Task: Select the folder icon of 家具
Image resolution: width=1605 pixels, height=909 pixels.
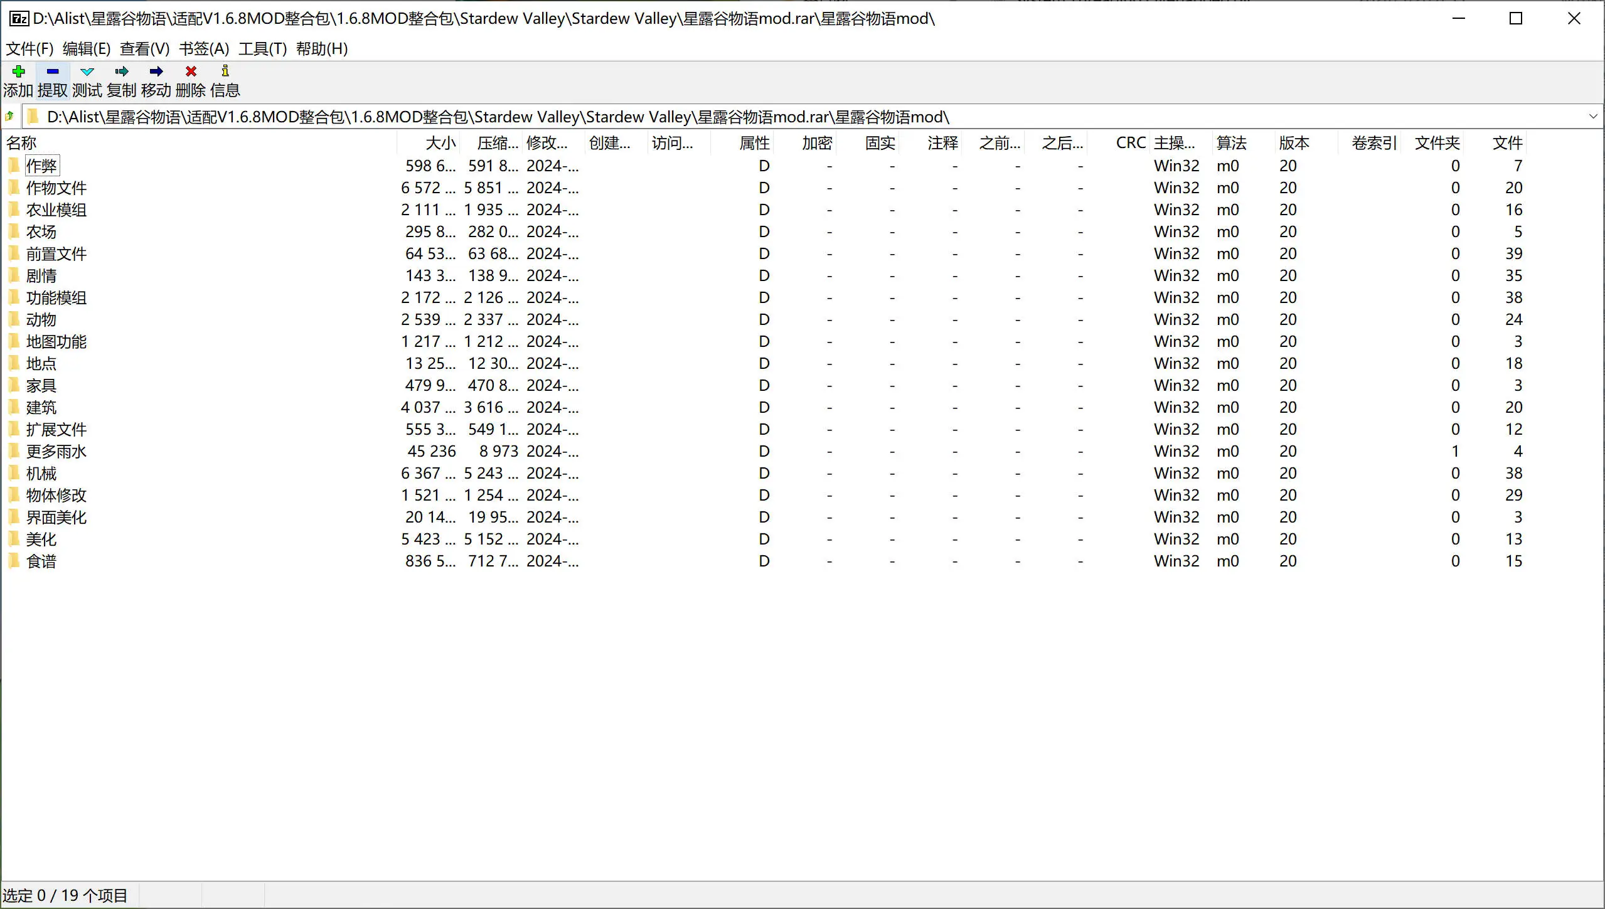Action: 14,385
